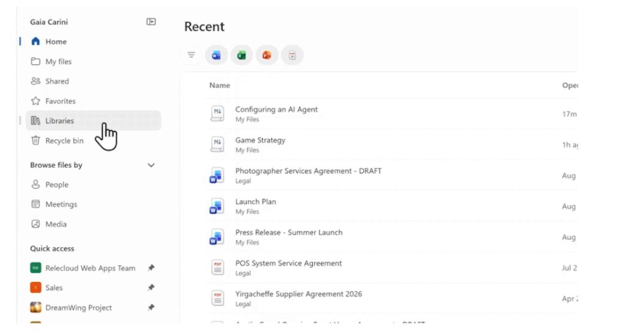
Task: Click PDF icon for Yirgacheffe Supplier Agreement
Action: (x=218, y=298)
